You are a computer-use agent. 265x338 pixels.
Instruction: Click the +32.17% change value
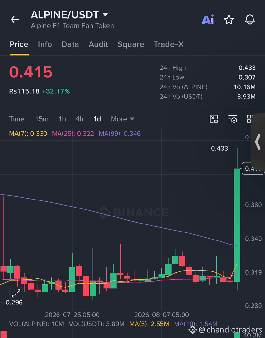tap(56, 91)
